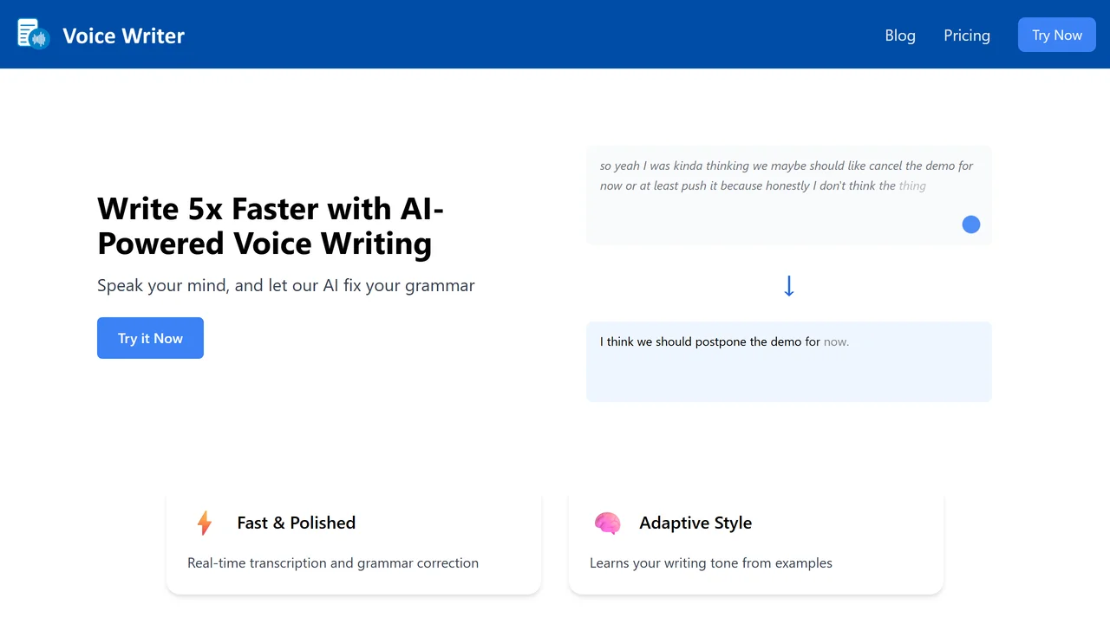Image resolution: width=1110 pixels, height=624 pixels.
Task: Click the postpone the demo sentence
Action: tap(724, 341)
